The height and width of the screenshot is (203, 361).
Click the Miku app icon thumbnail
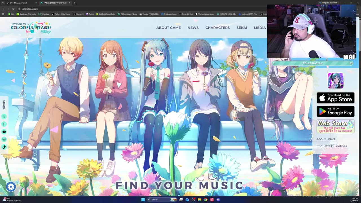point(335,81)
